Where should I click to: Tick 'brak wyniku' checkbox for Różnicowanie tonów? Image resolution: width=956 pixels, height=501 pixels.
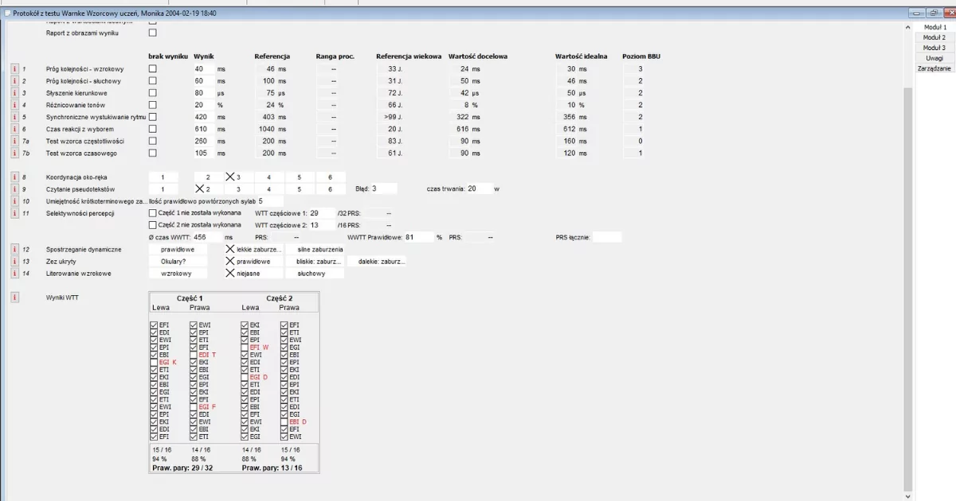[153, 105]
